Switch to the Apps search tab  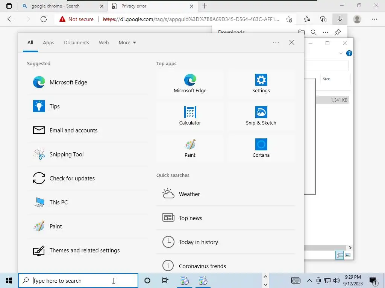coord(49,43)
